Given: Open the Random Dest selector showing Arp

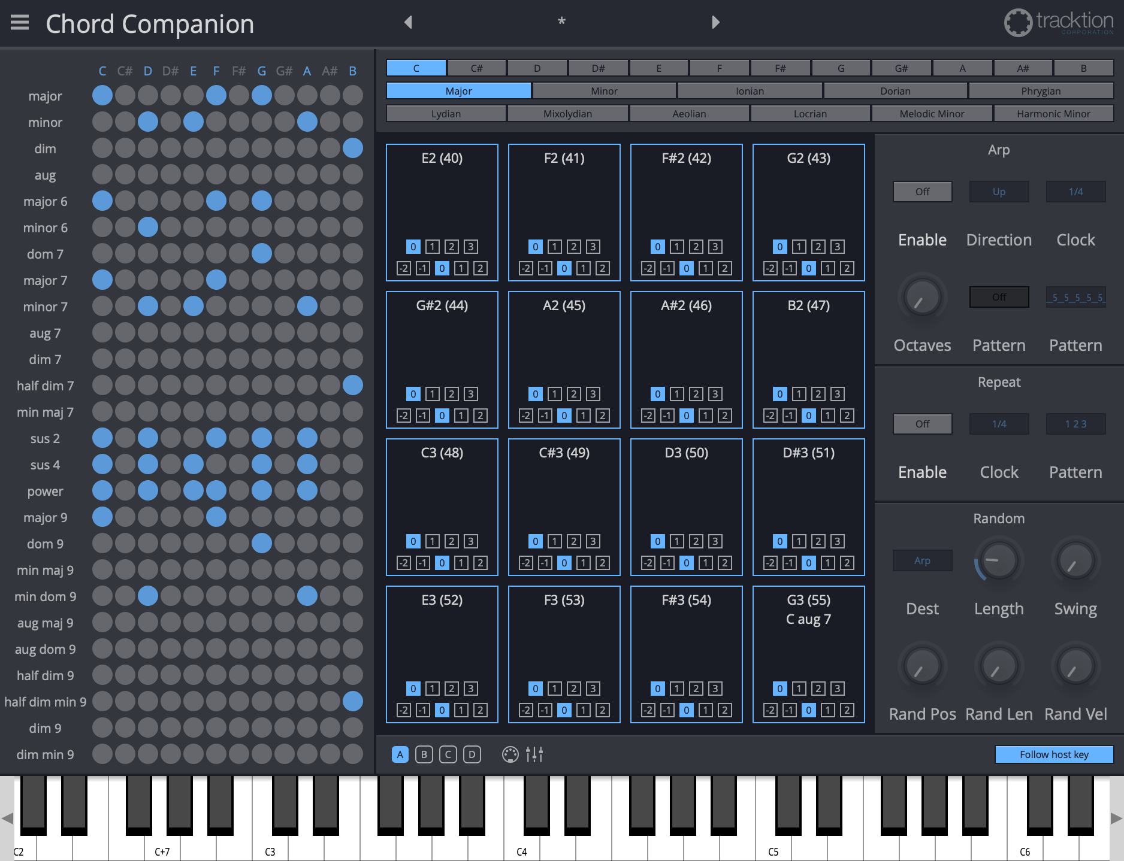Looking at the screenshot, I should click(922, 560).
